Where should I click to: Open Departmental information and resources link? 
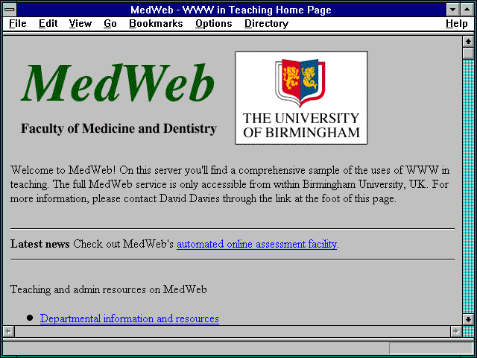click(x=130, y=318)
